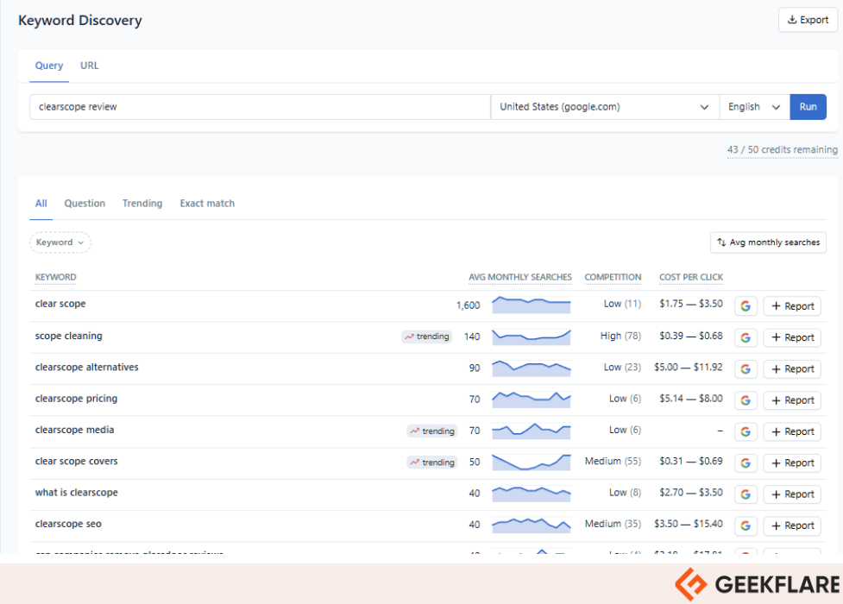Select the 'clear scope covers' keyword text
Screen dimensions: 843x604
point(76,462)
